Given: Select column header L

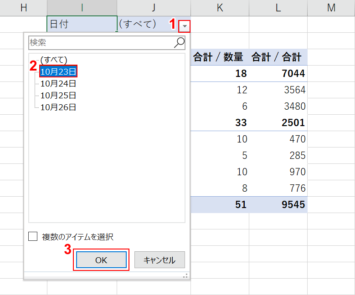Looking at the screenshot, I should 278,7.
